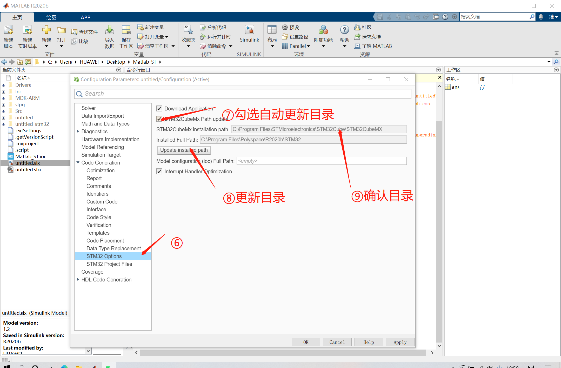Collapse the Code Generation tree node

(x=78, y=163)
